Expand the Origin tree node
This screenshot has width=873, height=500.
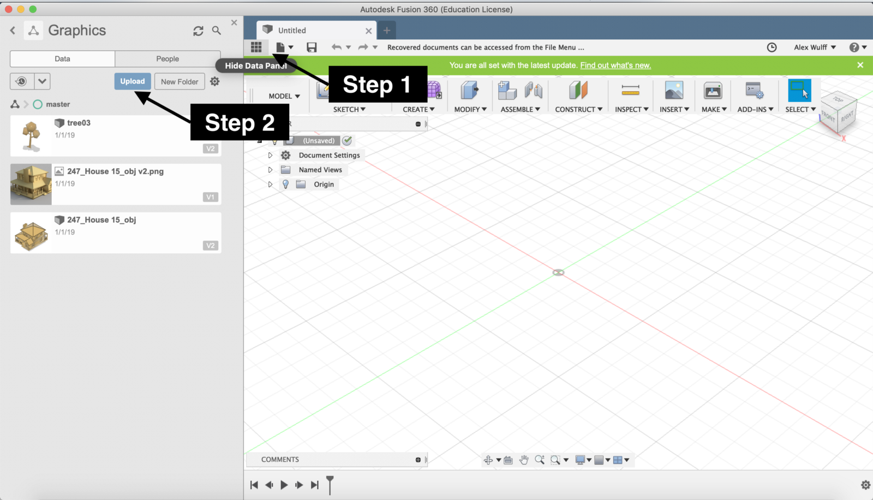click(270, 184)
